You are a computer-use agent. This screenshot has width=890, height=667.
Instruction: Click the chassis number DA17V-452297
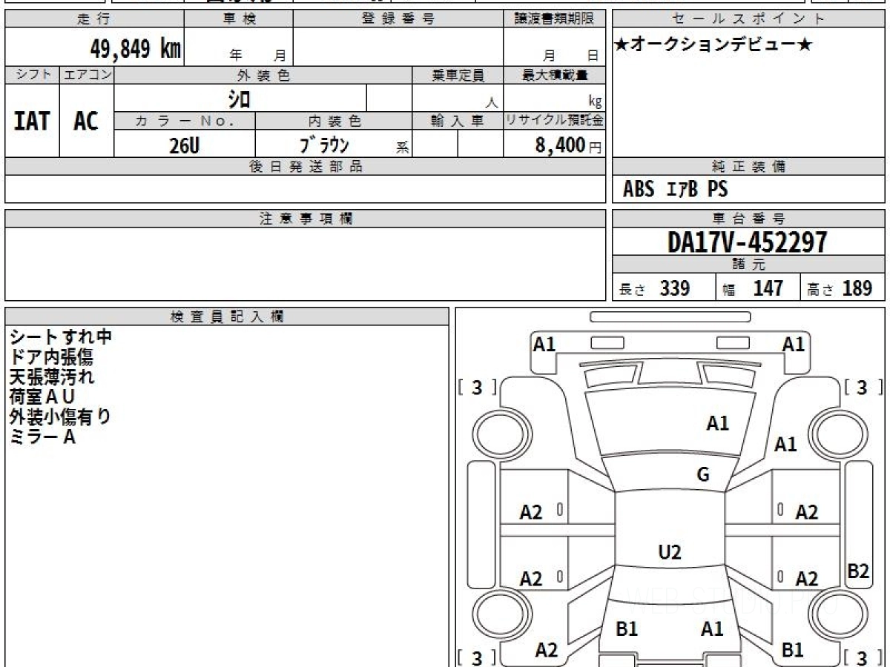point(748,242)
